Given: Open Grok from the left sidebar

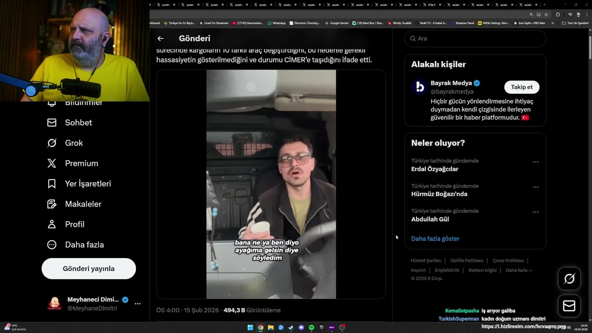Looking at the screenshot, I should click(65, 143).
